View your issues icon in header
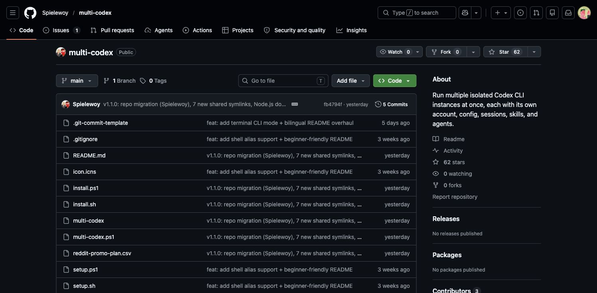597x293 pixels. point(520,13)
